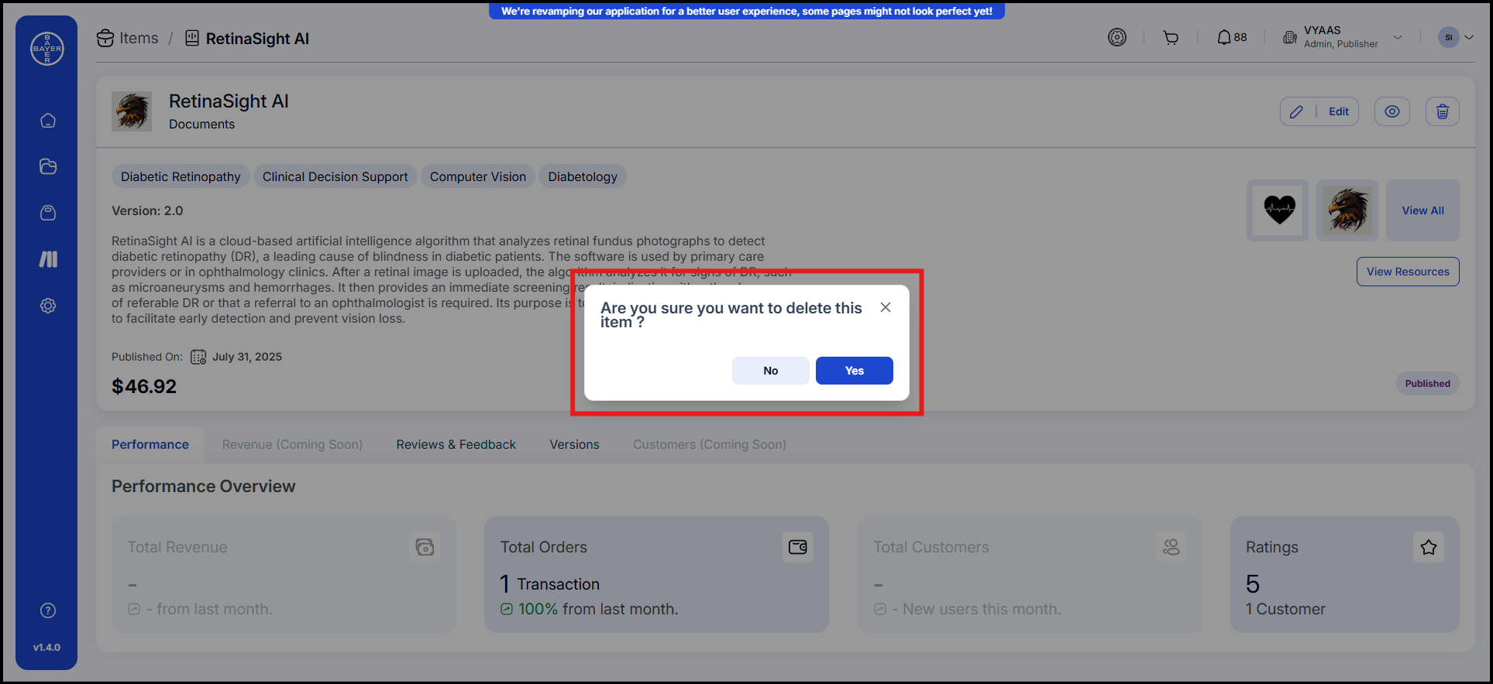Click the Published status badge
This screenshot has width=1493, height=684.
tap(1428, 383)
